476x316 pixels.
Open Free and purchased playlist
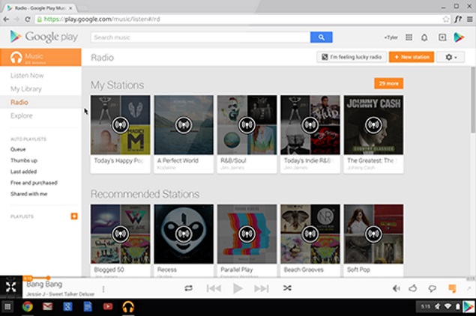point(34,183)
